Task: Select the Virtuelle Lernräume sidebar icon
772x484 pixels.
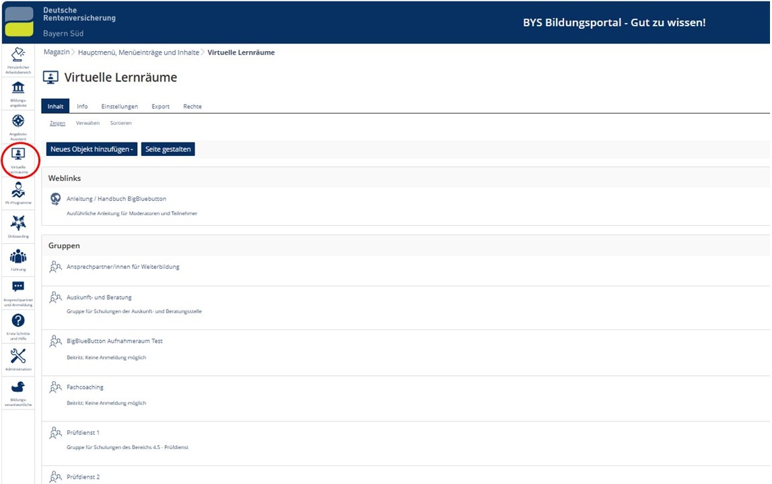Action: point(19,155)
